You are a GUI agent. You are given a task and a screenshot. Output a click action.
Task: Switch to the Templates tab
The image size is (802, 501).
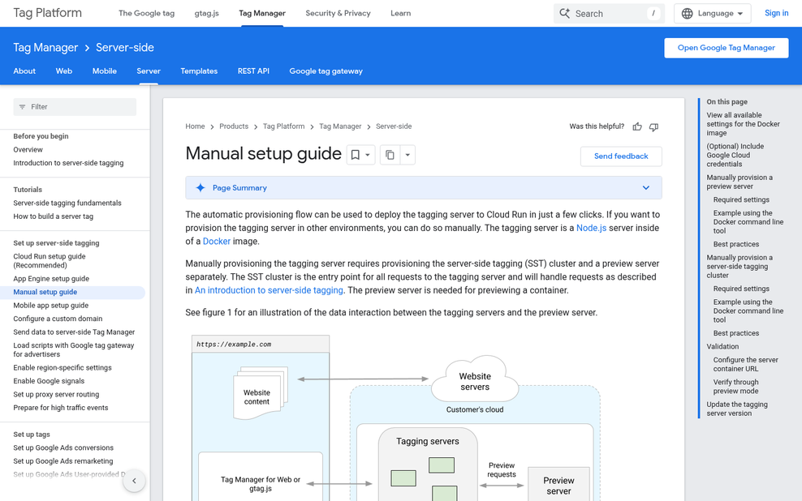199,71
